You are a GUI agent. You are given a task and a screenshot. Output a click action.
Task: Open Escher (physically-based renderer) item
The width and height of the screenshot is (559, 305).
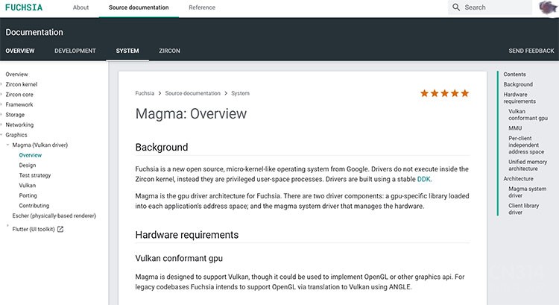point(54,216)
